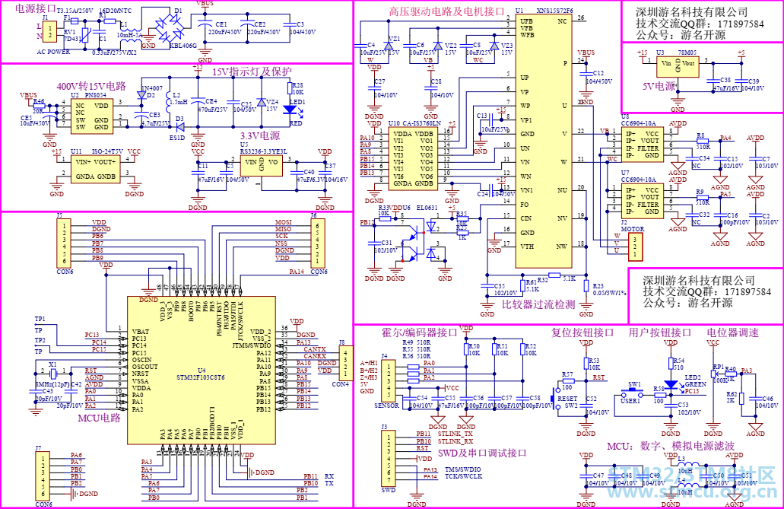Screen dimensions: 784x509
Task: Click the 高压驱动电路及电机接口 section title
Action: [447, 11]
